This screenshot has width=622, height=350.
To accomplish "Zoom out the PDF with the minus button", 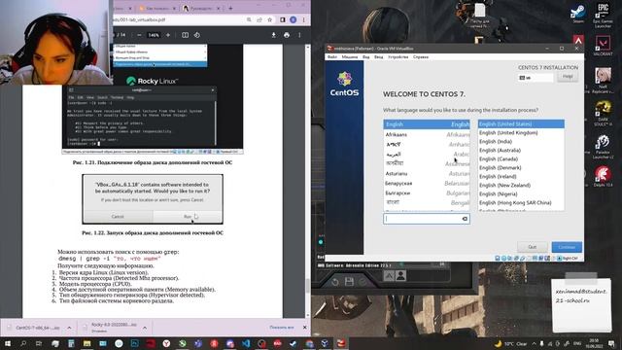I will click(x=139, y=35).
